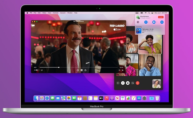Turn off camera in FaceTime window
Viewport: 193px width, 118px height.
point(128,83)
